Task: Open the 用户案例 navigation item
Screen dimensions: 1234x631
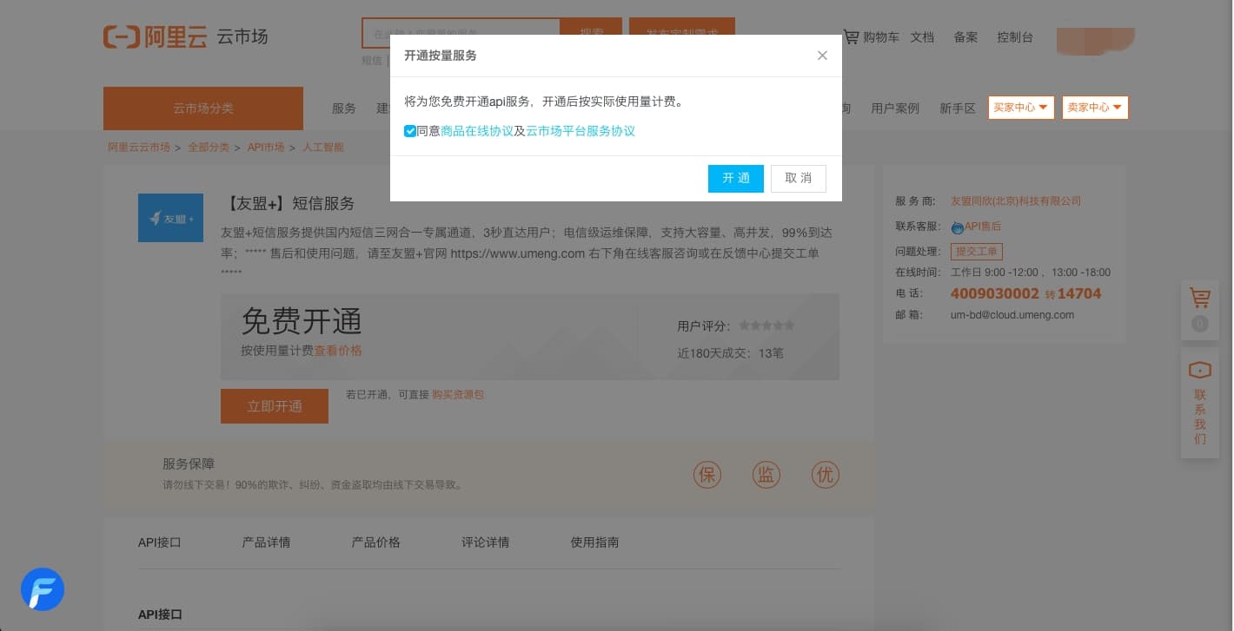Action: pos(895,108)
